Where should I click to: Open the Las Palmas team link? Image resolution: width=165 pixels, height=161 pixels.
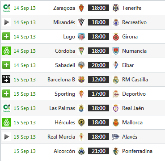[x=62, y=108]
